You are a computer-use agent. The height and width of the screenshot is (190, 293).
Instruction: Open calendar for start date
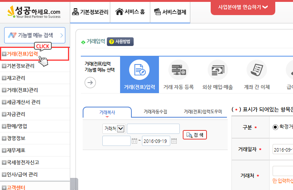134,141
